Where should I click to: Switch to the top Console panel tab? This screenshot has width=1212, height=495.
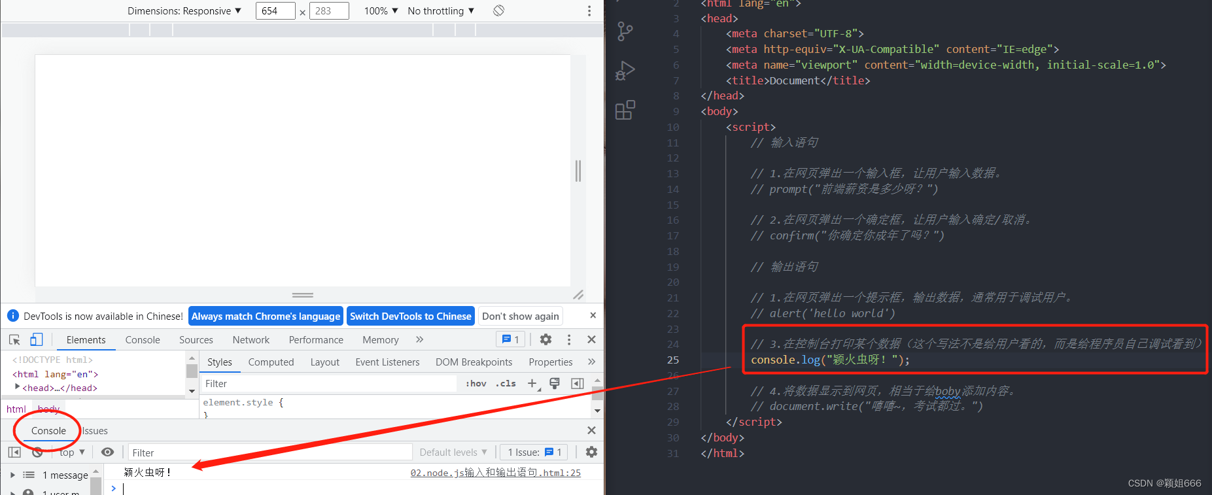click(143, 339)
